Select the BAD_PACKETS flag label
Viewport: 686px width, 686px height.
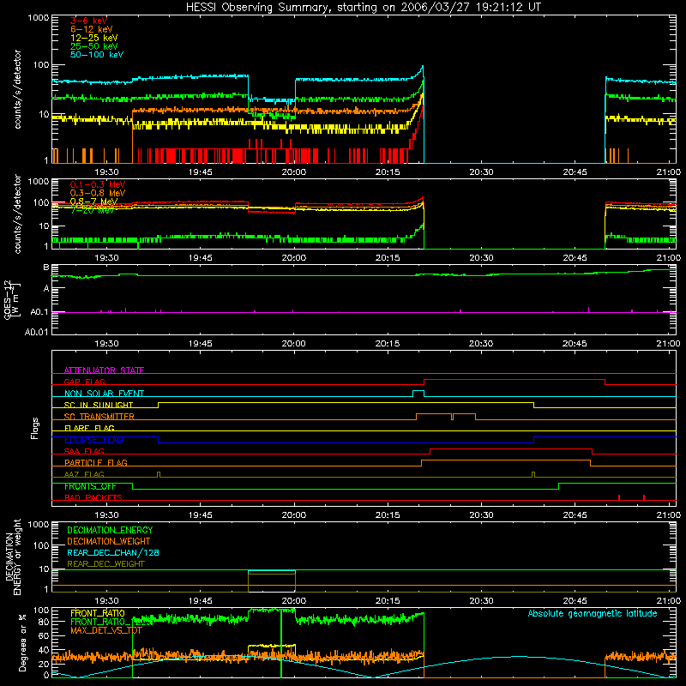93,497
